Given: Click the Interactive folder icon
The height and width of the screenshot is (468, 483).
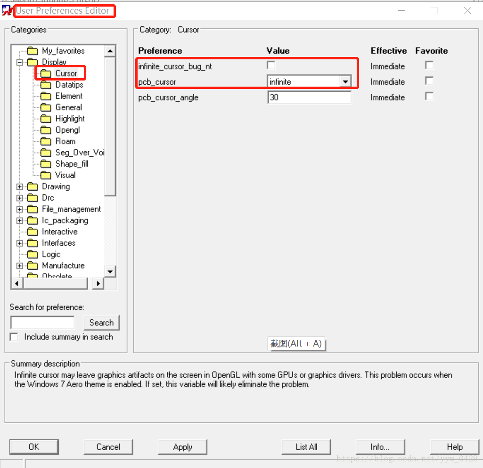Looking at the screenshot, I should tap(32, 232).
